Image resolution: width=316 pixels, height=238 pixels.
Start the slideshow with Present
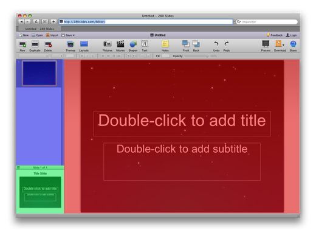click(266, 44)
